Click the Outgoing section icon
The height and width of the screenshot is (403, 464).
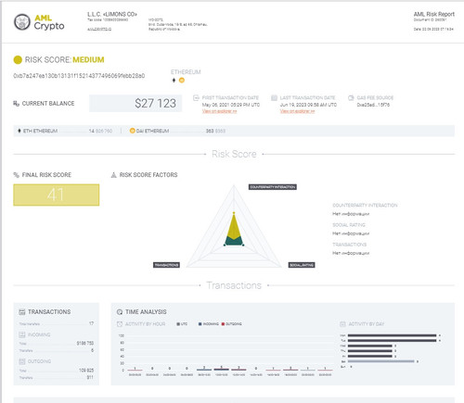(x=22, y=361)
